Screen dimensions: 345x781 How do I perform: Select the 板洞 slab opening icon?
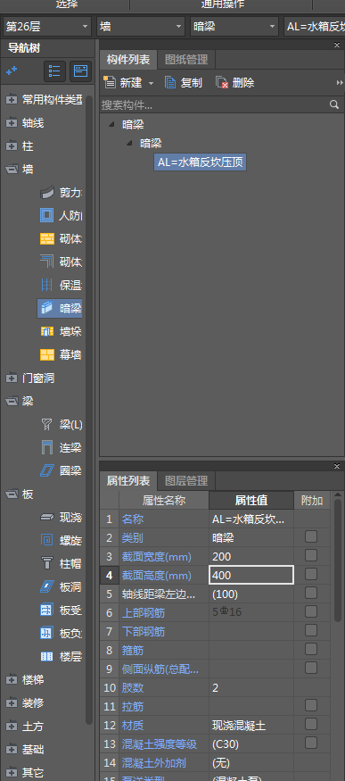[46, 586]
